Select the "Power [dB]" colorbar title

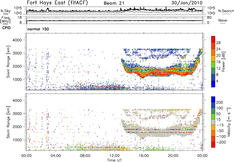(223, 62)
